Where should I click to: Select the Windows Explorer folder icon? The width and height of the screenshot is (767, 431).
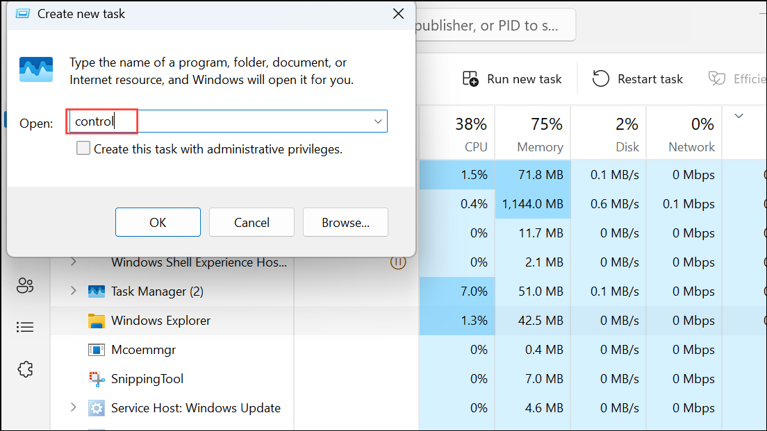tap(97, 321)
